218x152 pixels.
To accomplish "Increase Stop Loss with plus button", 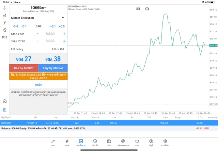I will [x=64, y=34].
